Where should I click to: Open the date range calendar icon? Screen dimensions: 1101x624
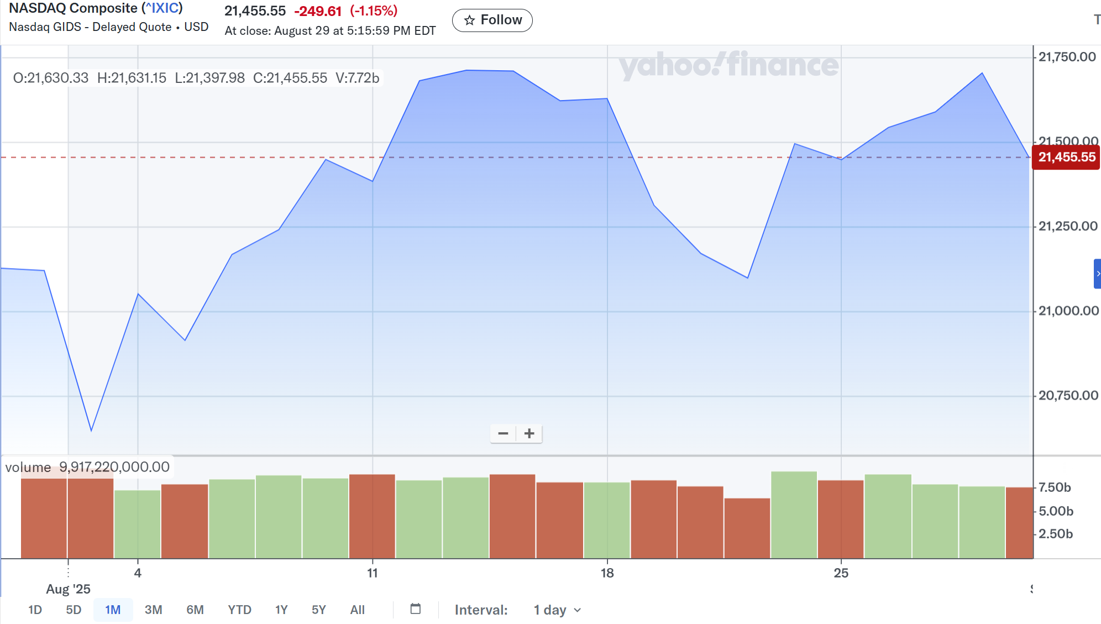tap(416, 609)
